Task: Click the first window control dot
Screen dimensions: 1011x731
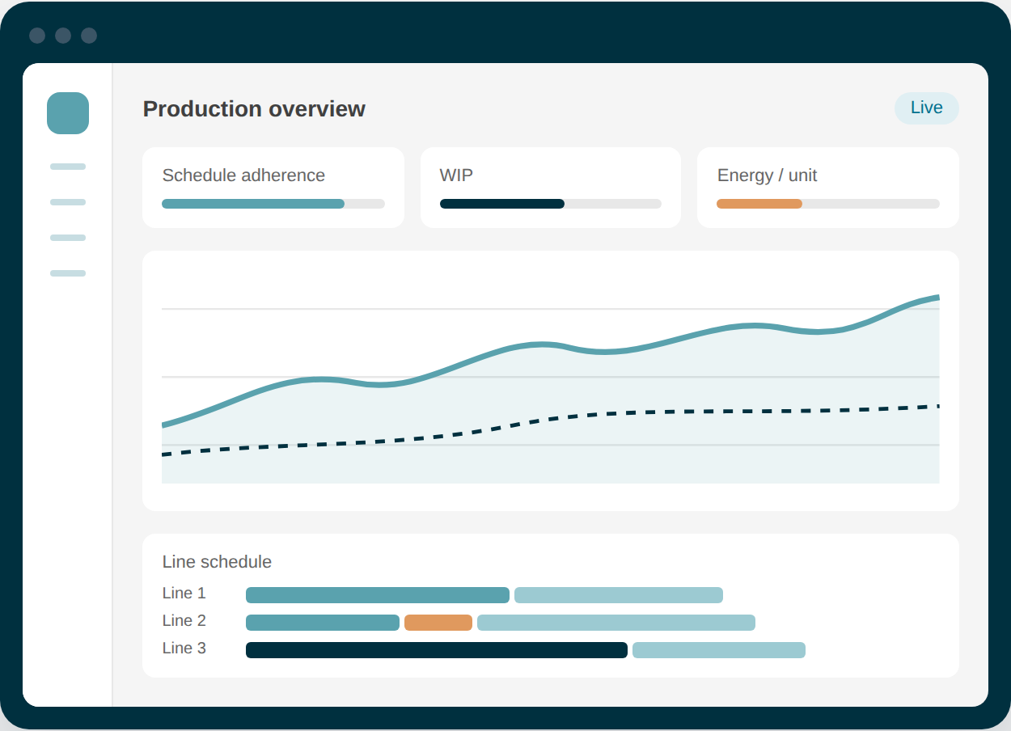Action: 37,36
